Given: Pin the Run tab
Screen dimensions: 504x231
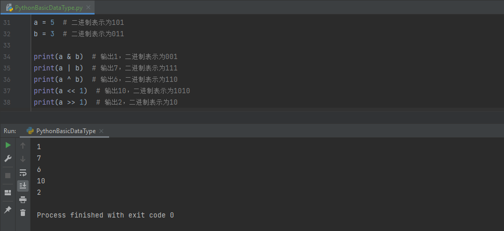Looking at the screenshot, I should coord(8,210).
